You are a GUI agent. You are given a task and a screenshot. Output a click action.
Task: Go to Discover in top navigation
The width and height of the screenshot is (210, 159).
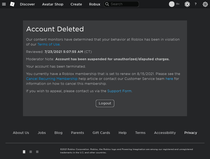27,4
